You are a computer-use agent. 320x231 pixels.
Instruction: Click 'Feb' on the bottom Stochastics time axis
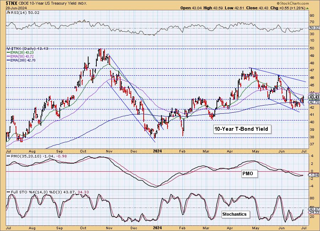[182, 228]
